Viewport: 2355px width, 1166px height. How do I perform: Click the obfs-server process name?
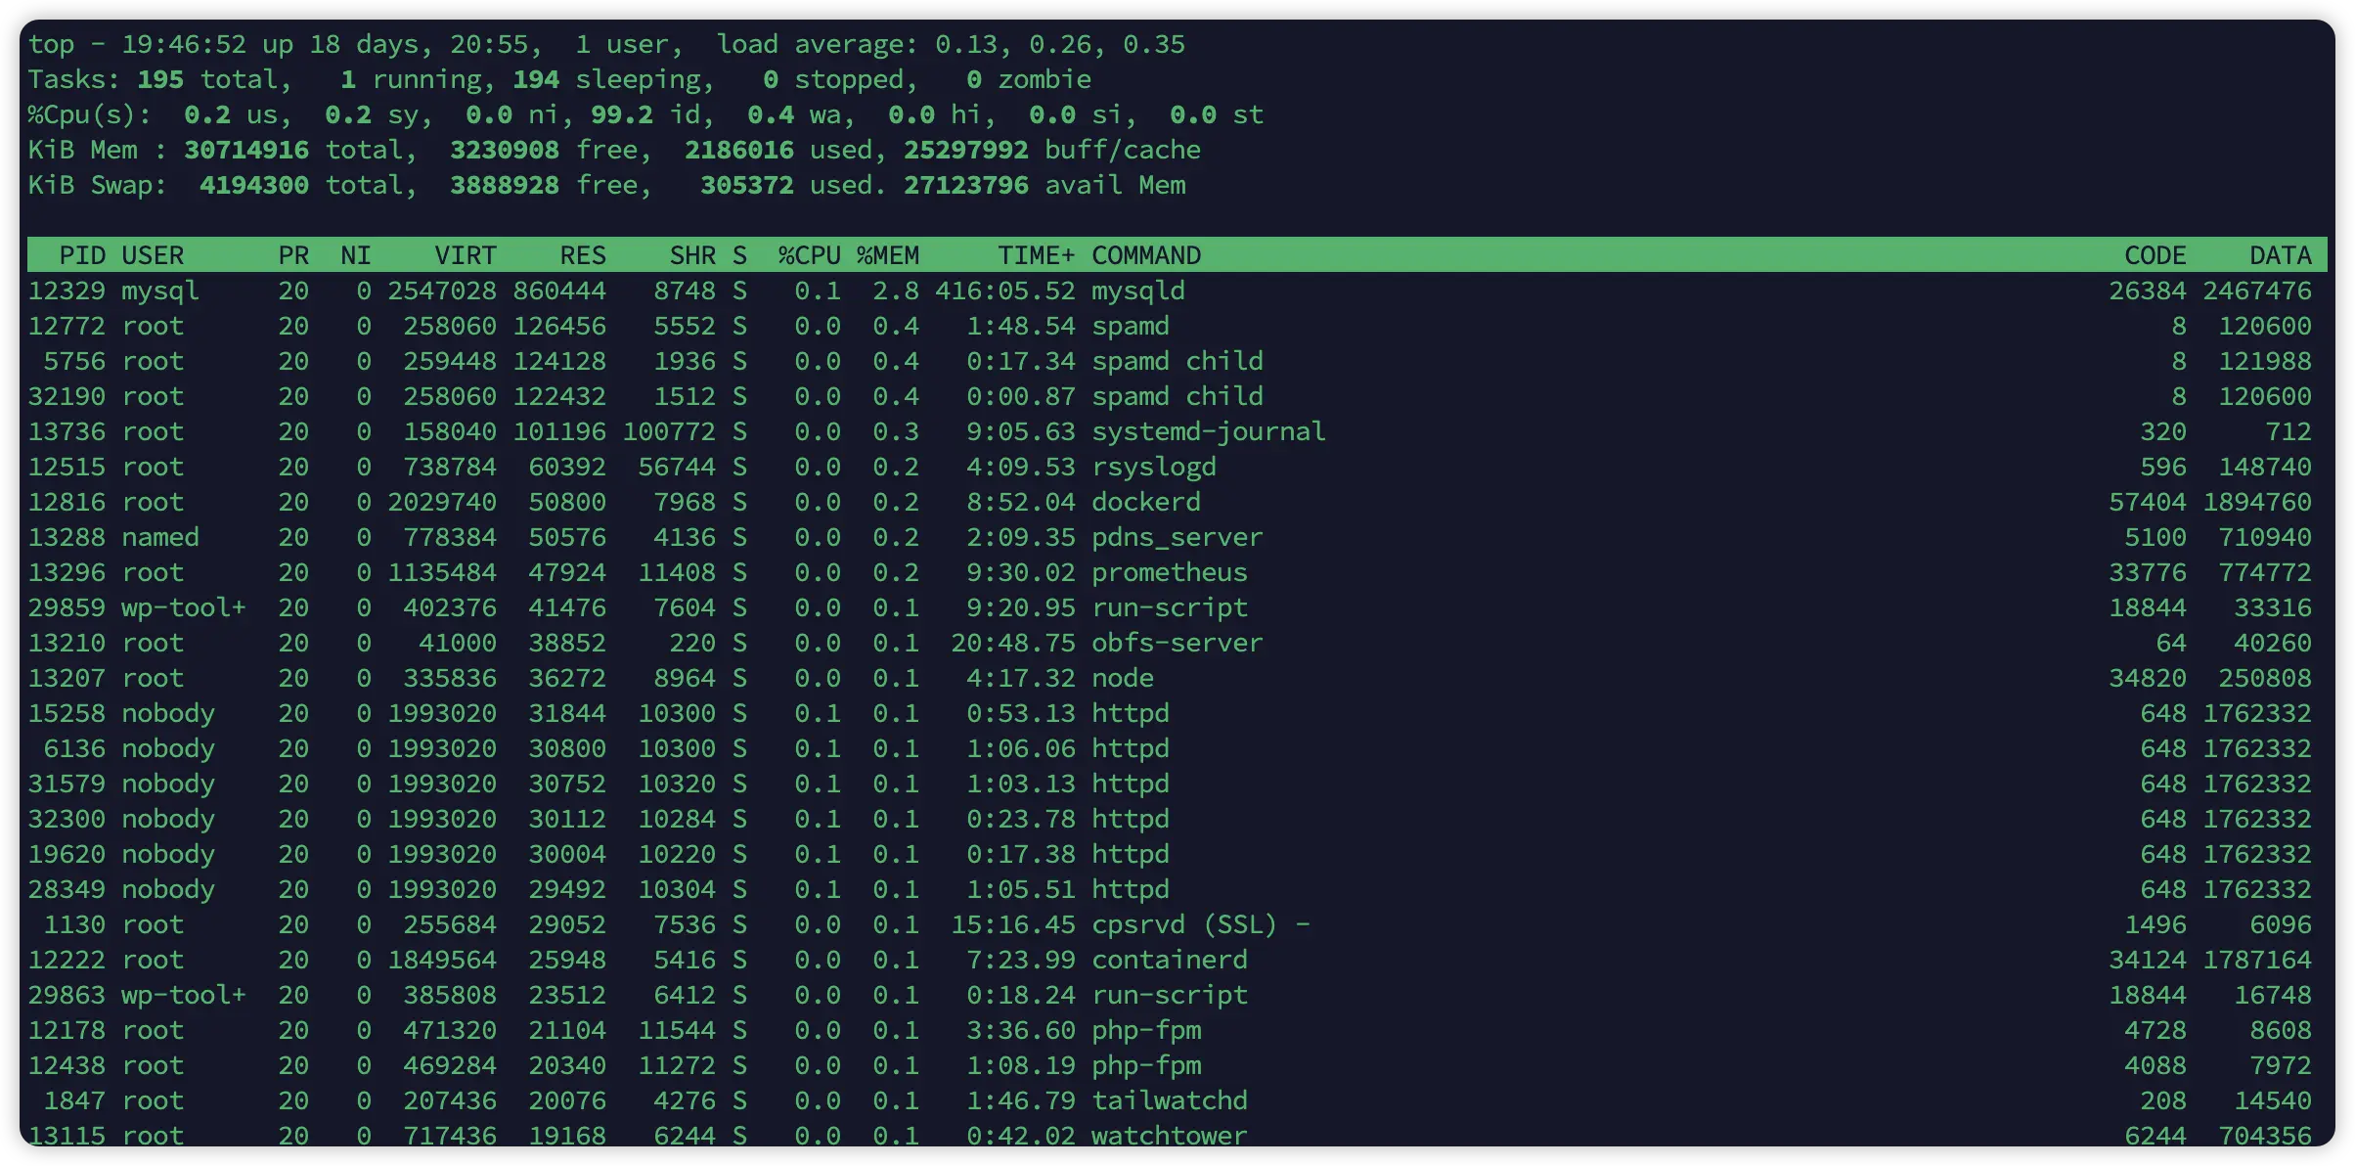tap(1177, 643)
